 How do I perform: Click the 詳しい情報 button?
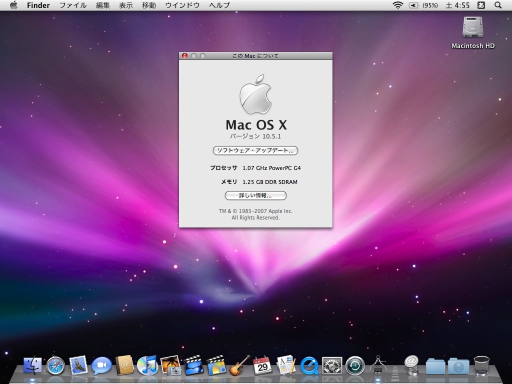(255, 195)
